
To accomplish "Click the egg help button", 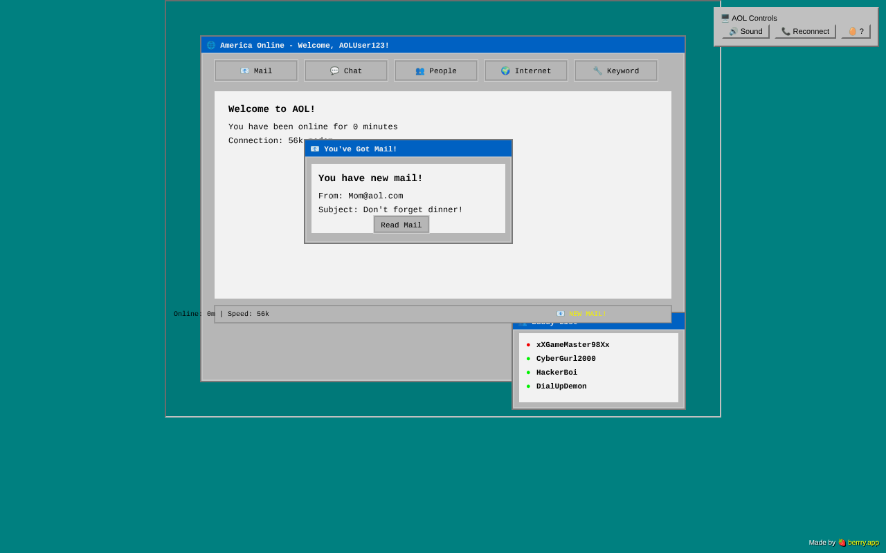I will tap(856, 31).
